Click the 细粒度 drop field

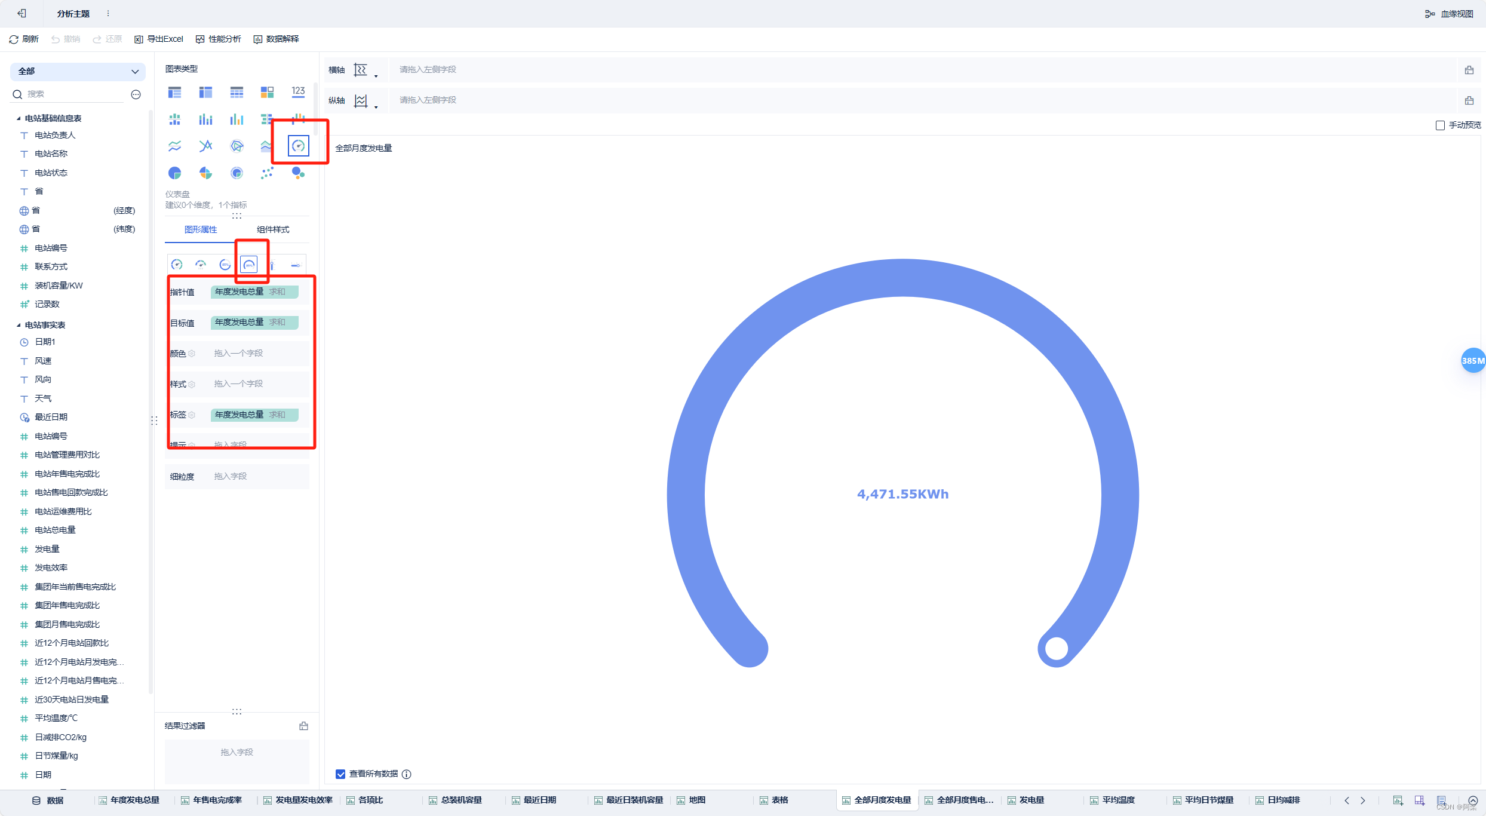tap(237, 477)
